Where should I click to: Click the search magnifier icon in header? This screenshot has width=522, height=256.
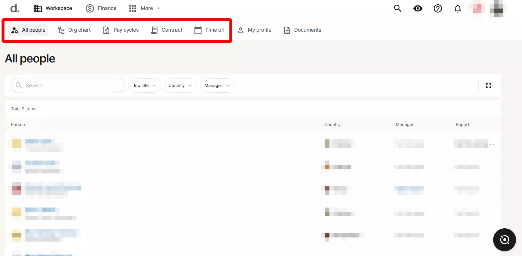click(x=397, y=9)
